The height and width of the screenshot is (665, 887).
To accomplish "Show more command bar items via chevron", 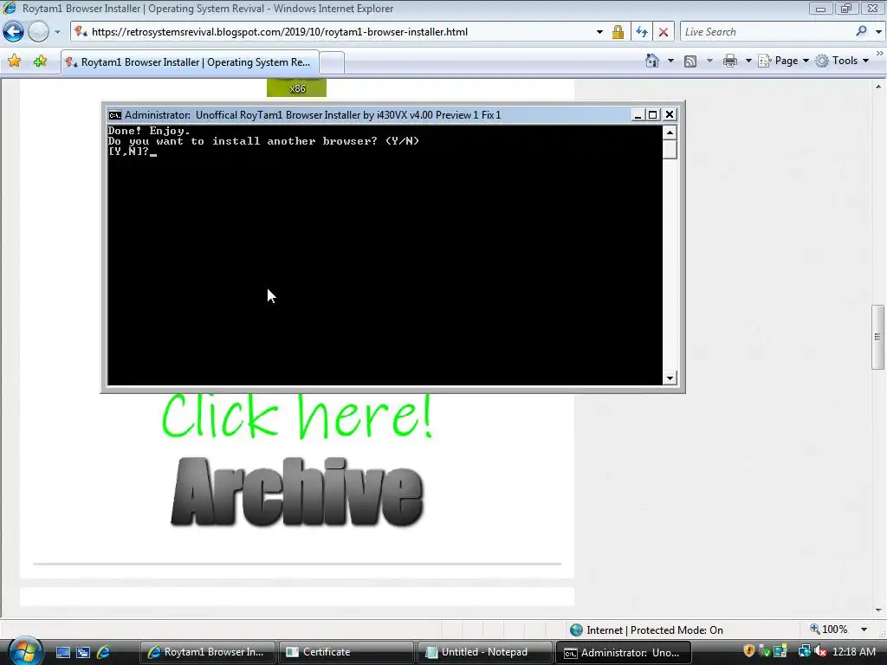I will tap(879, 53).
